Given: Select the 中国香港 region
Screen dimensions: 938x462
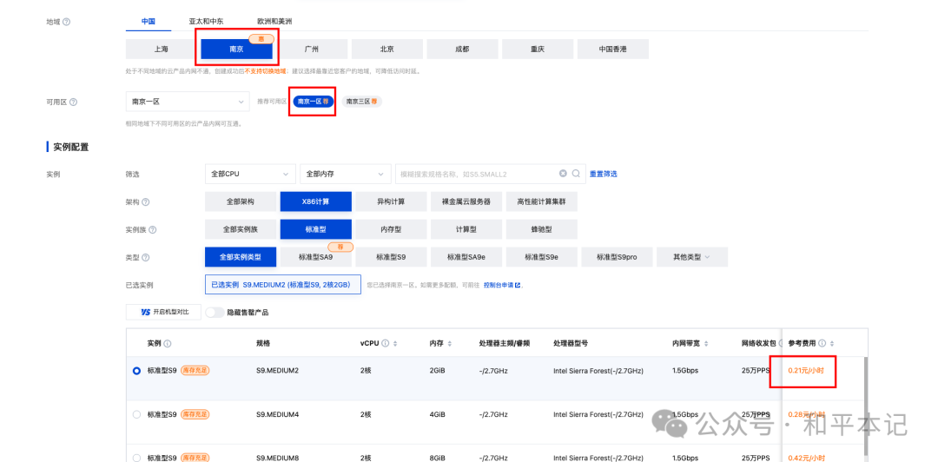Looking at the screenshot, I should point(613,49).
